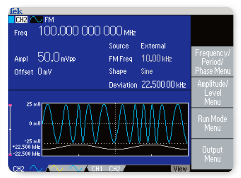Open the Output Menu
This screenshot has width=241, height=178.
coord(213,154)
